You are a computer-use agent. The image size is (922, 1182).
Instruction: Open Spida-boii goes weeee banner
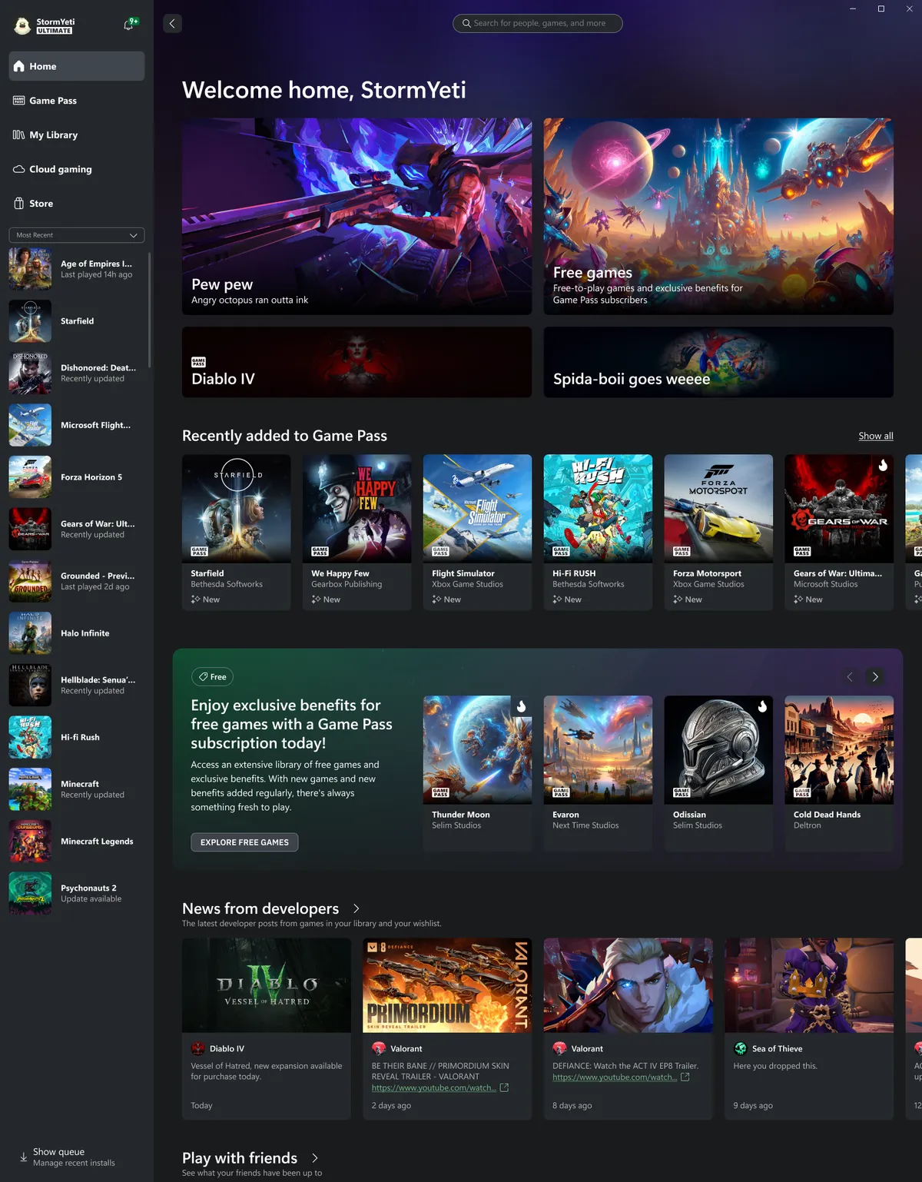[718, 362]
